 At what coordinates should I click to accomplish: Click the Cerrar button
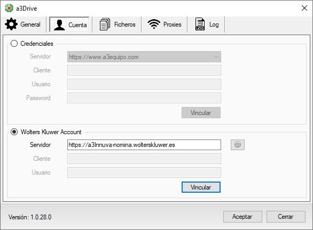pos(286,217)
